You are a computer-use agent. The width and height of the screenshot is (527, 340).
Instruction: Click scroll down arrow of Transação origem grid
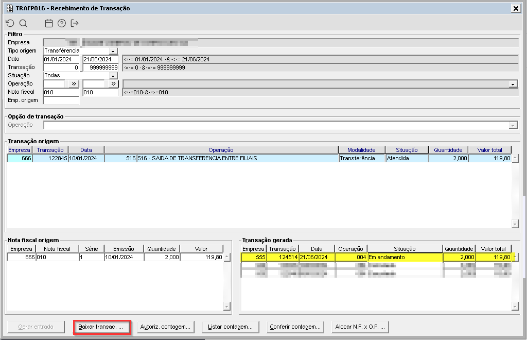pyautogui.click(x=515, y=224)
